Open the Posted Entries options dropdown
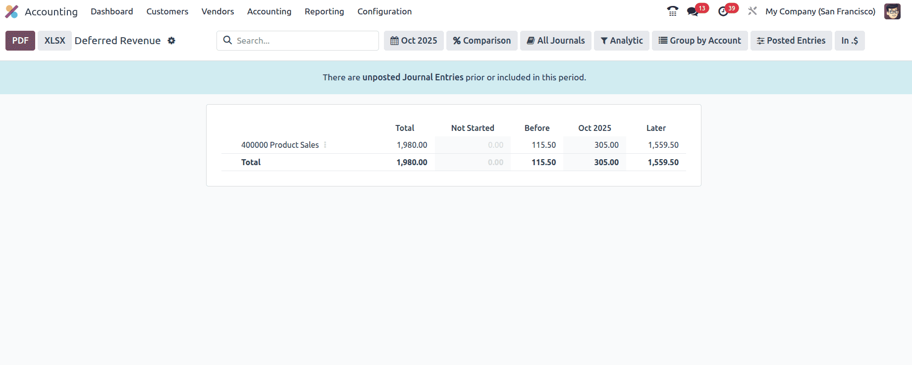This screenshot has width=912, height=365. click(x=791, y=41)
